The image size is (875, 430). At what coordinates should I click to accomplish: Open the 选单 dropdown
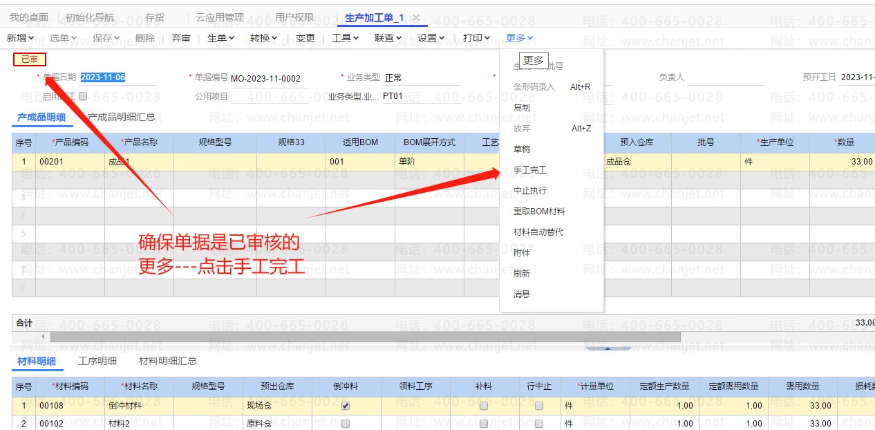[64, 38]
